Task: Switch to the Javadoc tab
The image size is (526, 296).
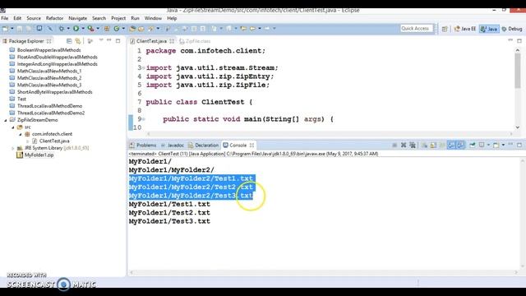Action: 173,145
